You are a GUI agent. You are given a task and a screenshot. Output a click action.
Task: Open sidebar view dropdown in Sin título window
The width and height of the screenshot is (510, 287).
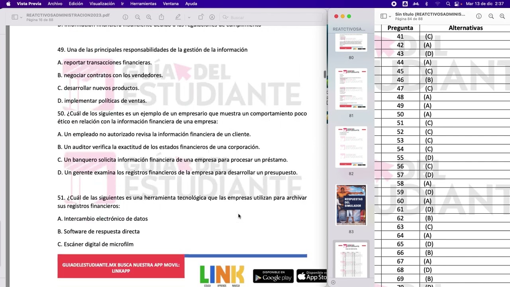[x=390, y=16]
